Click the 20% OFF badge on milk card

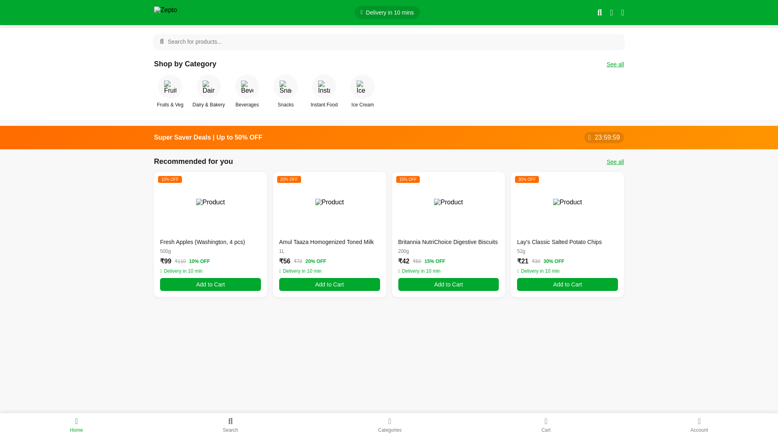coord(289,179)
